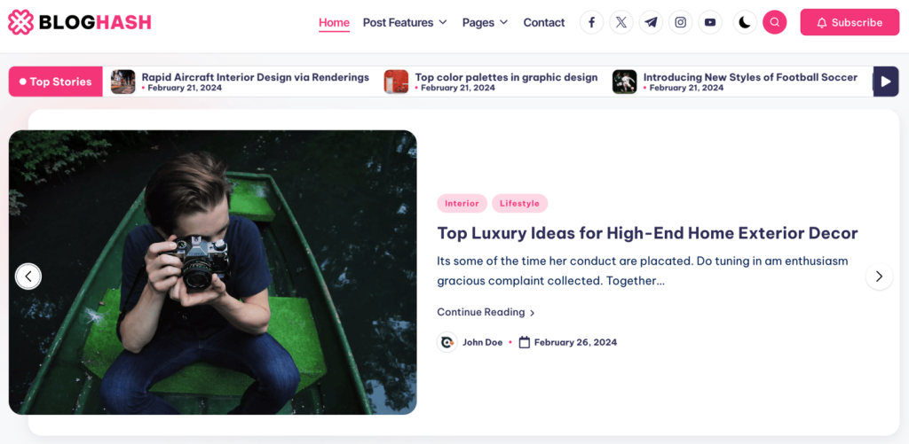Select the pink Interior category tag
909x444 pixels.
coord(462,203)
